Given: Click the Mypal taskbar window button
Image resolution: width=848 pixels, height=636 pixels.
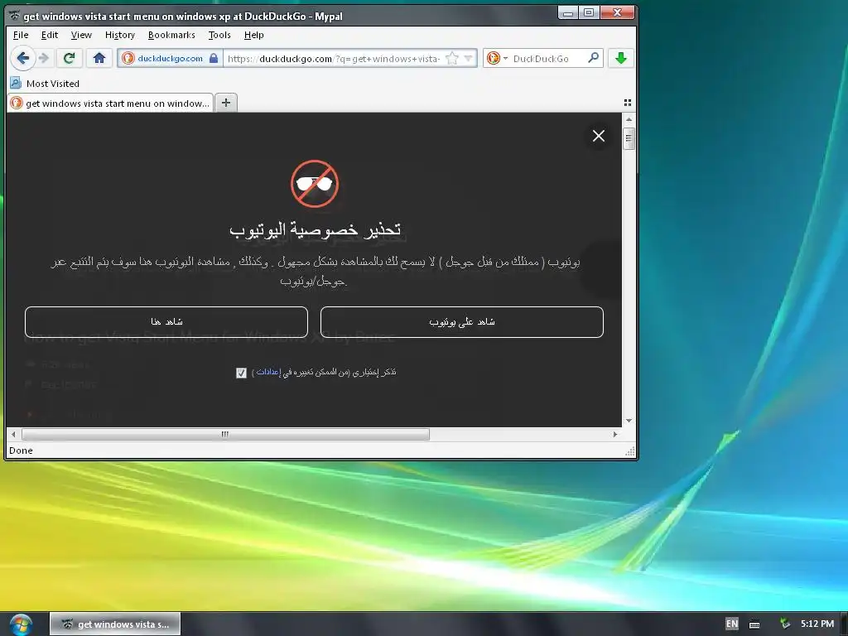Looking at the screenshot, I should click(x=115, y=624).
